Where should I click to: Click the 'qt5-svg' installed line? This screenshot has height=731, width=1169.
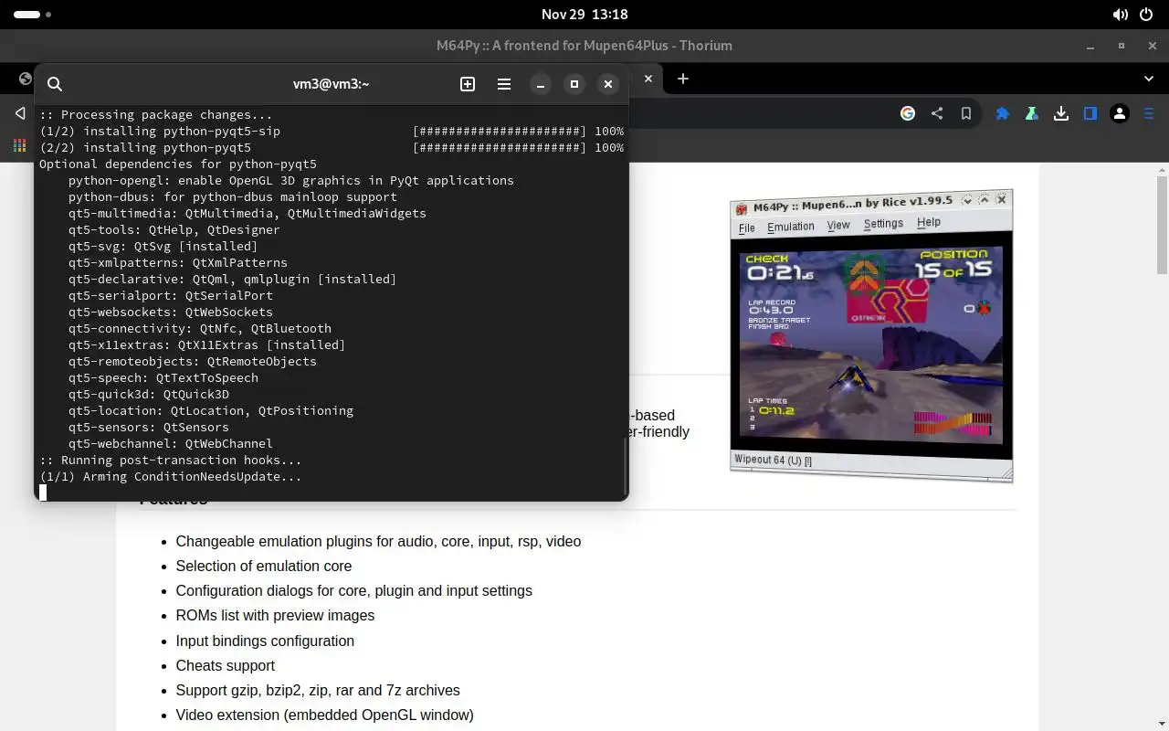click(x=163, y=246)
